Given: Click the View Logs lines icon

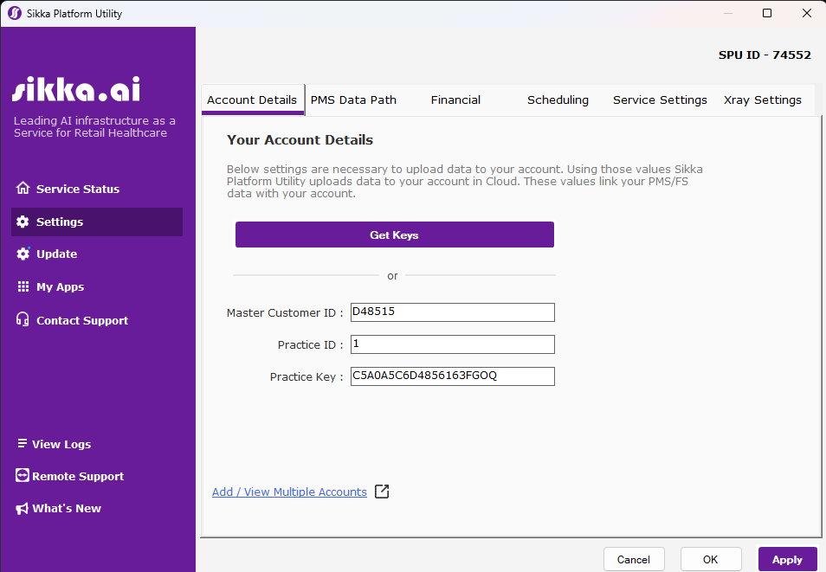Looking at the screenshot, I should point(23,443).
